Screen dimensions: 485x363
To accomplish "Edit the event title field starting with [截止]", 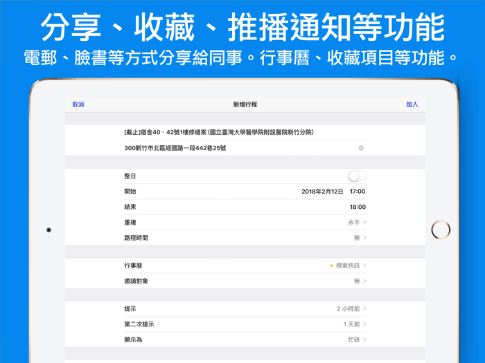I will (245, 133).
